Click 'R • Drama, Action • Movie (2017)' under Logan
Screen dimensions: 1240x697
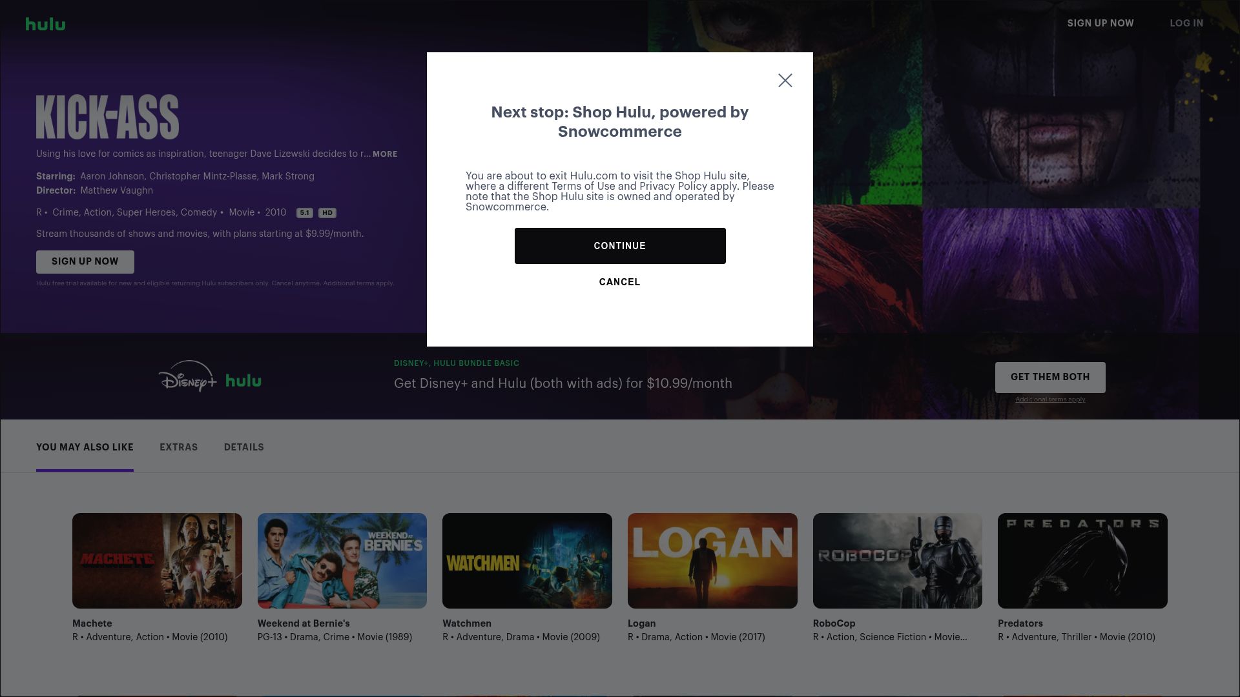(x=696, y=637)
